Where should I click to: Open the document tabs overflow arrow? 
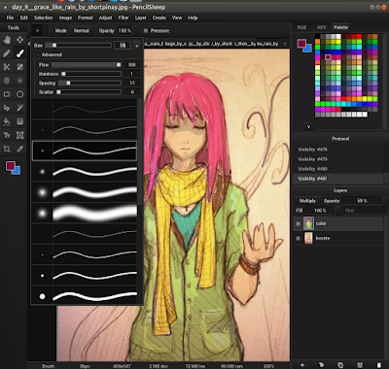(x=285, y=44)
